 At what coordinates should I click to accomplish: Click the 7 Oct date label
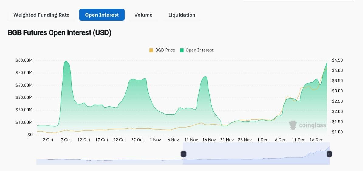(66, 140)
